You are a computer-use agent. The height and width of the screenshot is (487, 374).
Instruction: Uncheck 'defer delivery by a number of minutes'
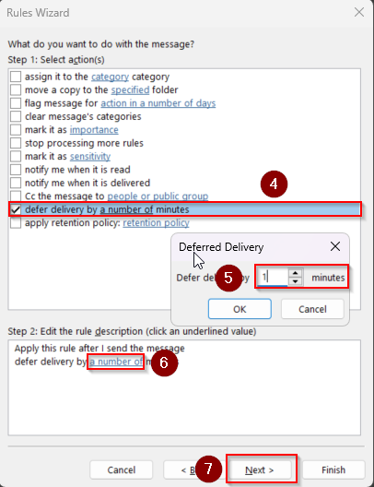click(x=16, y=209)
